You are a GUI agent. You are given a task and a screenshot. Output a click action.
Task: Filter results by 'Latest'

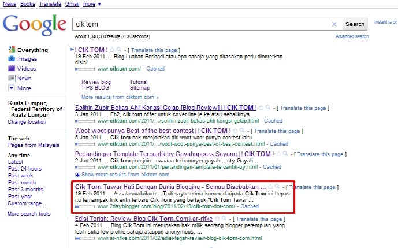click(x=16, y=162)
